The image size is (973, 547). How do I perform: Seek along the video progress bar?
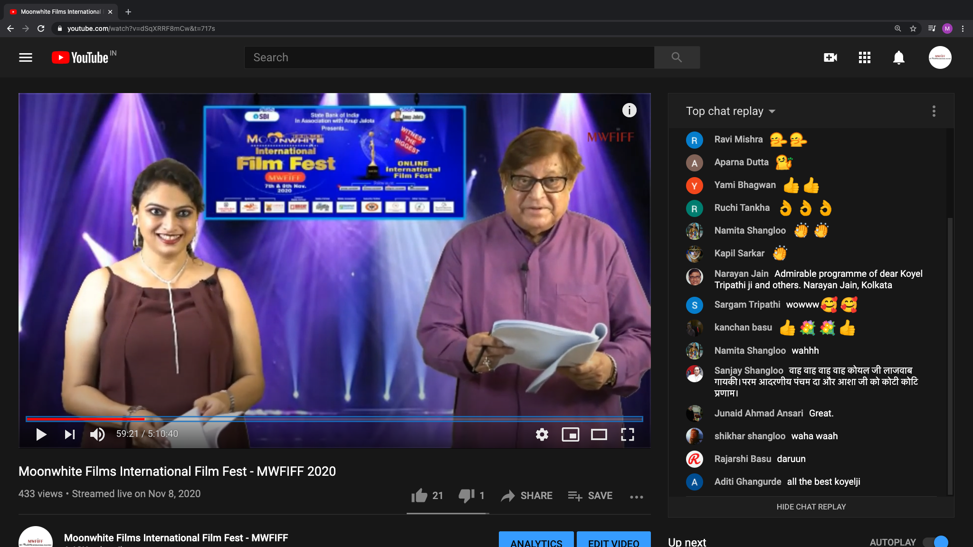(x=334, y=419)
